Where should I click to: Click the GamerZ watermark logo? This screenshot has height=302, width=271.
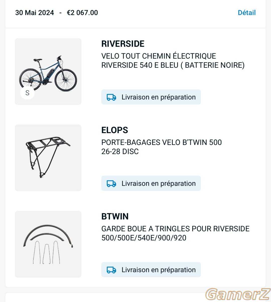(x=238, y=294)
